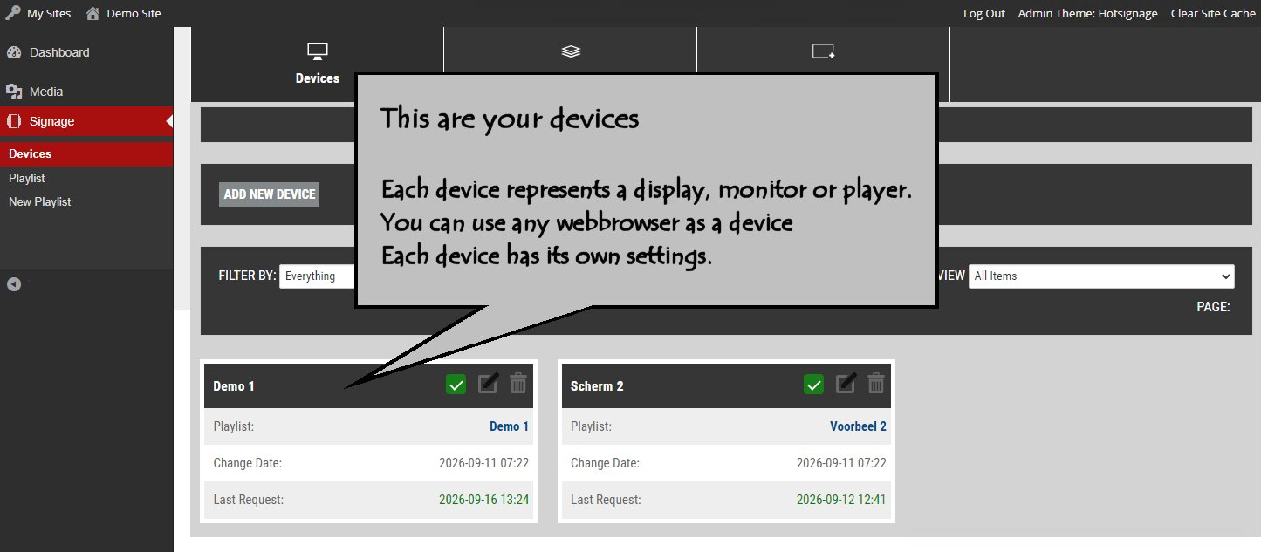Open New Playlist submenu item
The height and width of the screenshot is (552, 1261).
(x=40, y=201)
